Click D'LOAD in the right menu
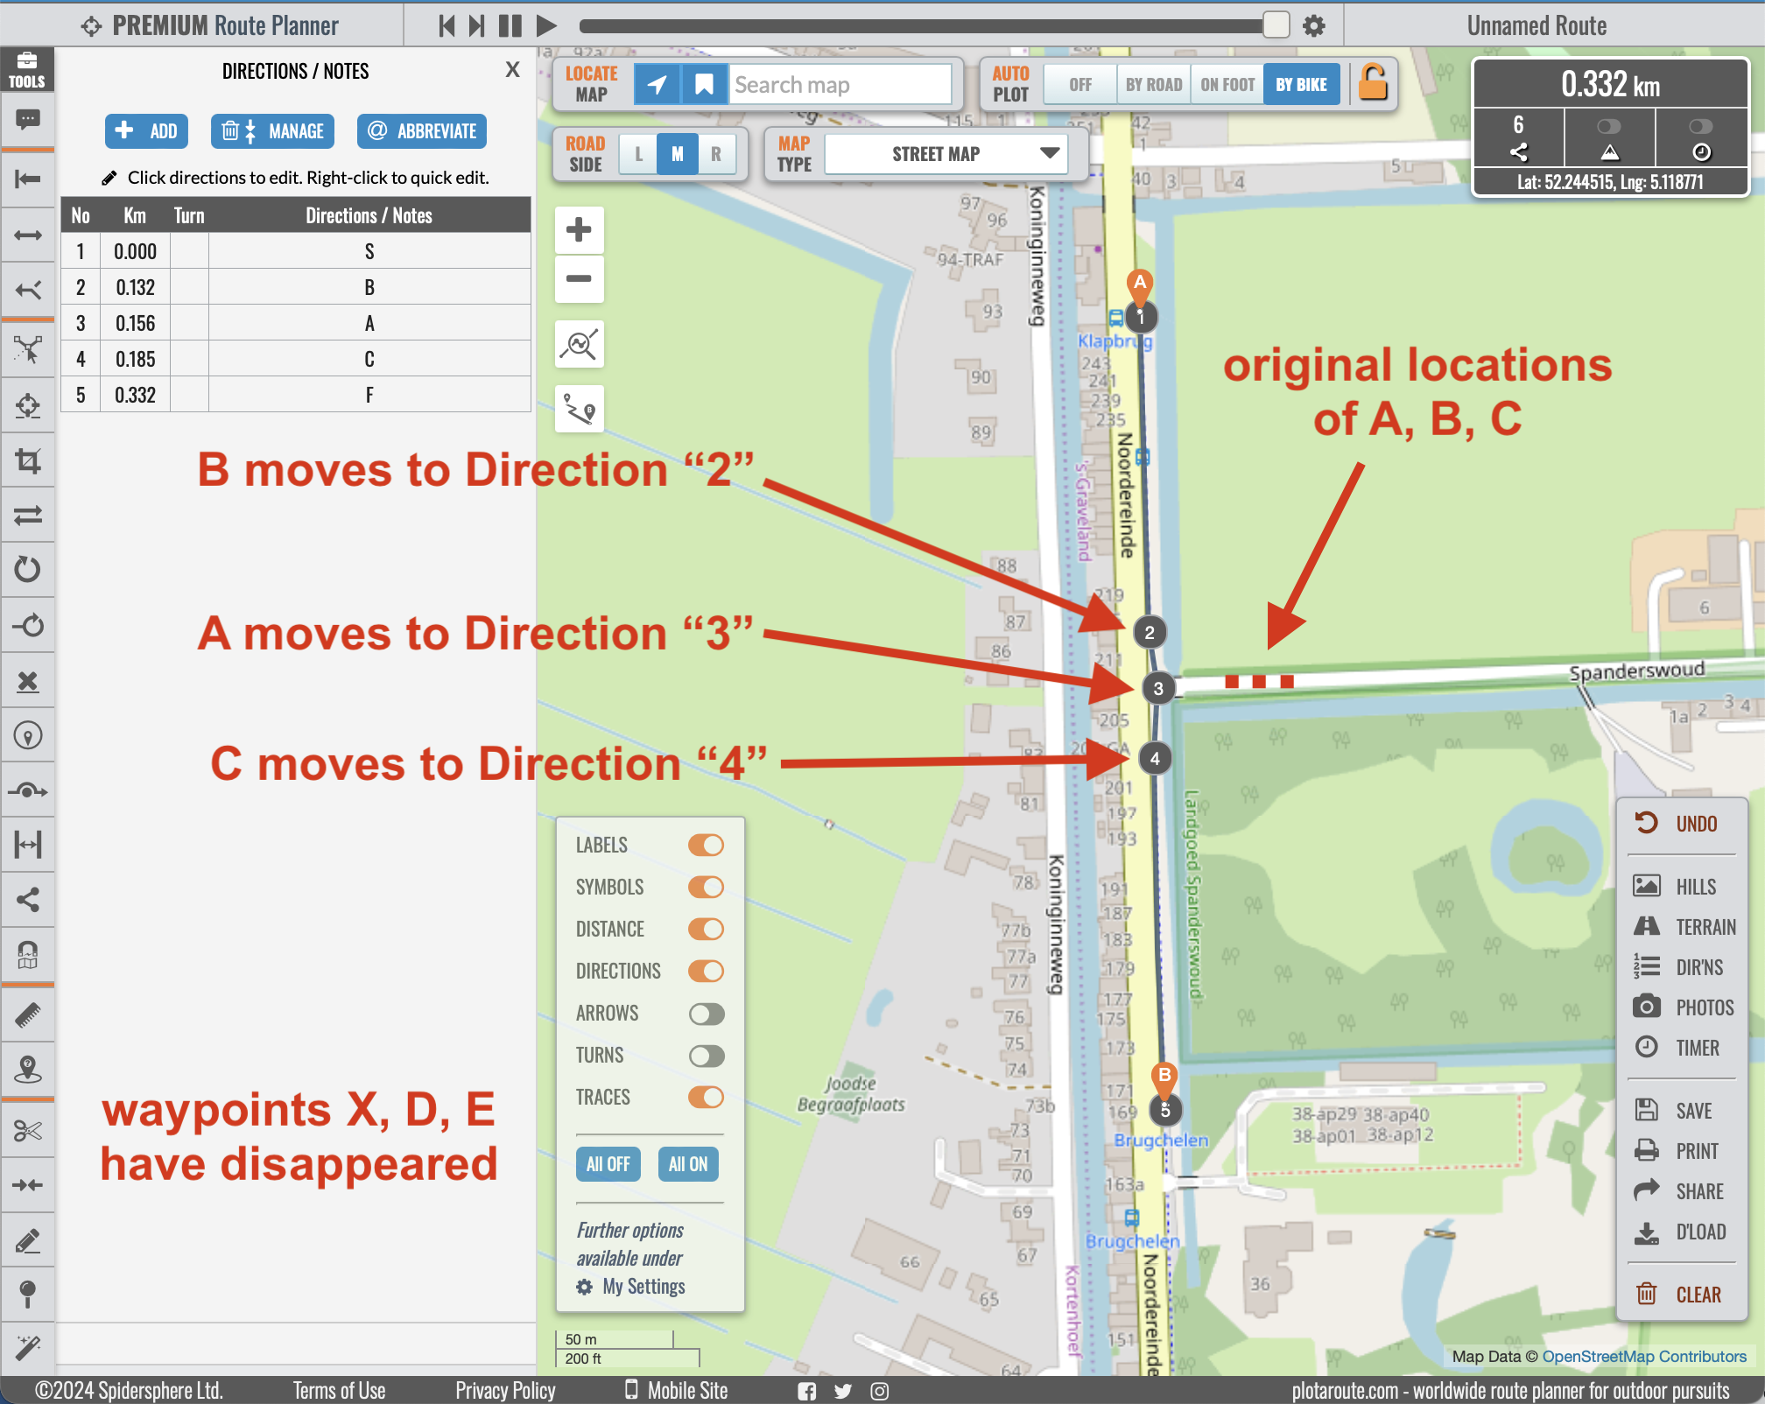This screenshot has height=1404, width=1765. click(1681, 1232)
